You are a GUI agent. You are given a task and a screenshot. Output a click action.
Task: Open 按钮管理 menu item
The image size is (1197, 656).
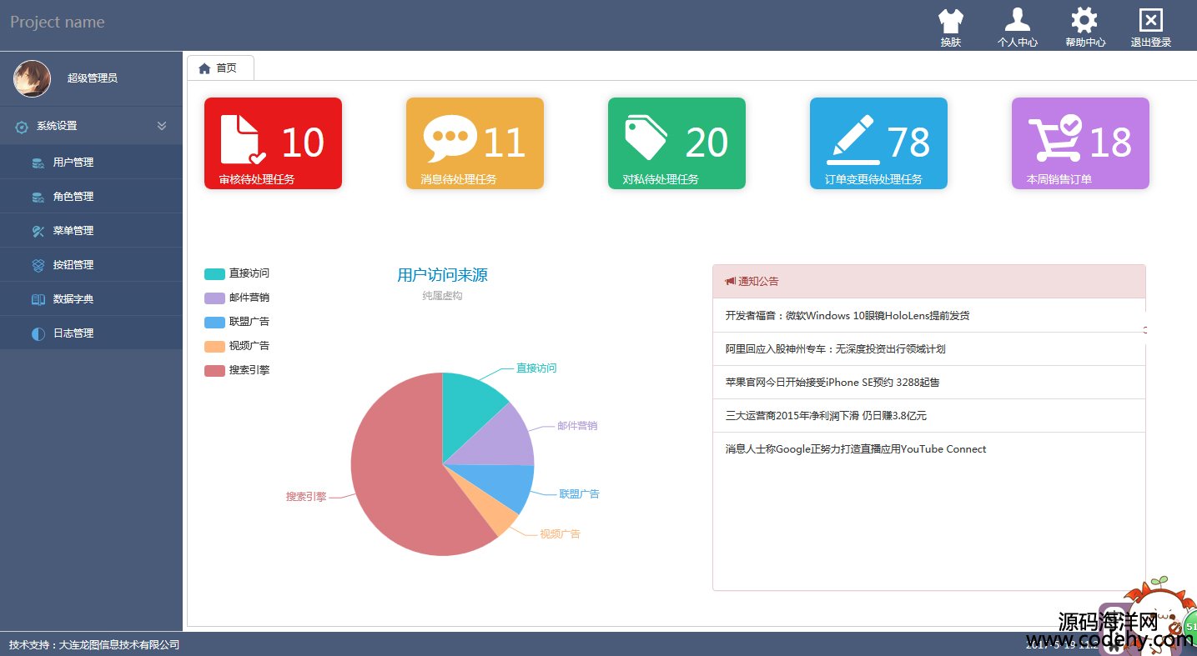[x=91, y=265]
